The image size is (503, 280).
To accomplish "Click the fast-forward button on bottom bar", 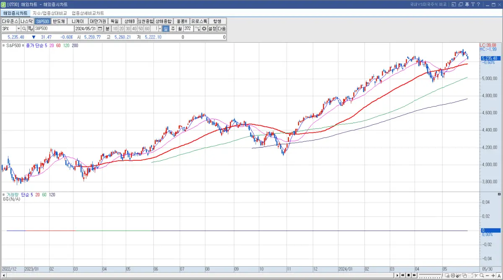I will [x=414, y=275].
